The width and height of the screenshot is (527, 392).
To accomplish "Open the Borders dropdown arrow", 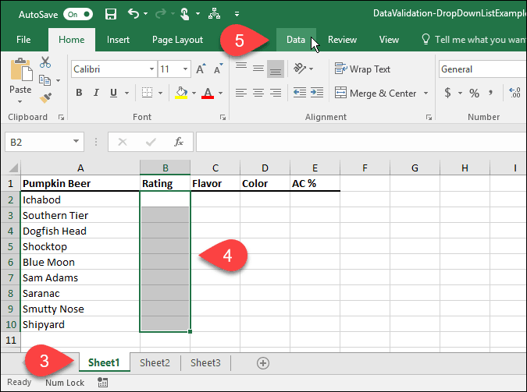I will coord(160,93).
